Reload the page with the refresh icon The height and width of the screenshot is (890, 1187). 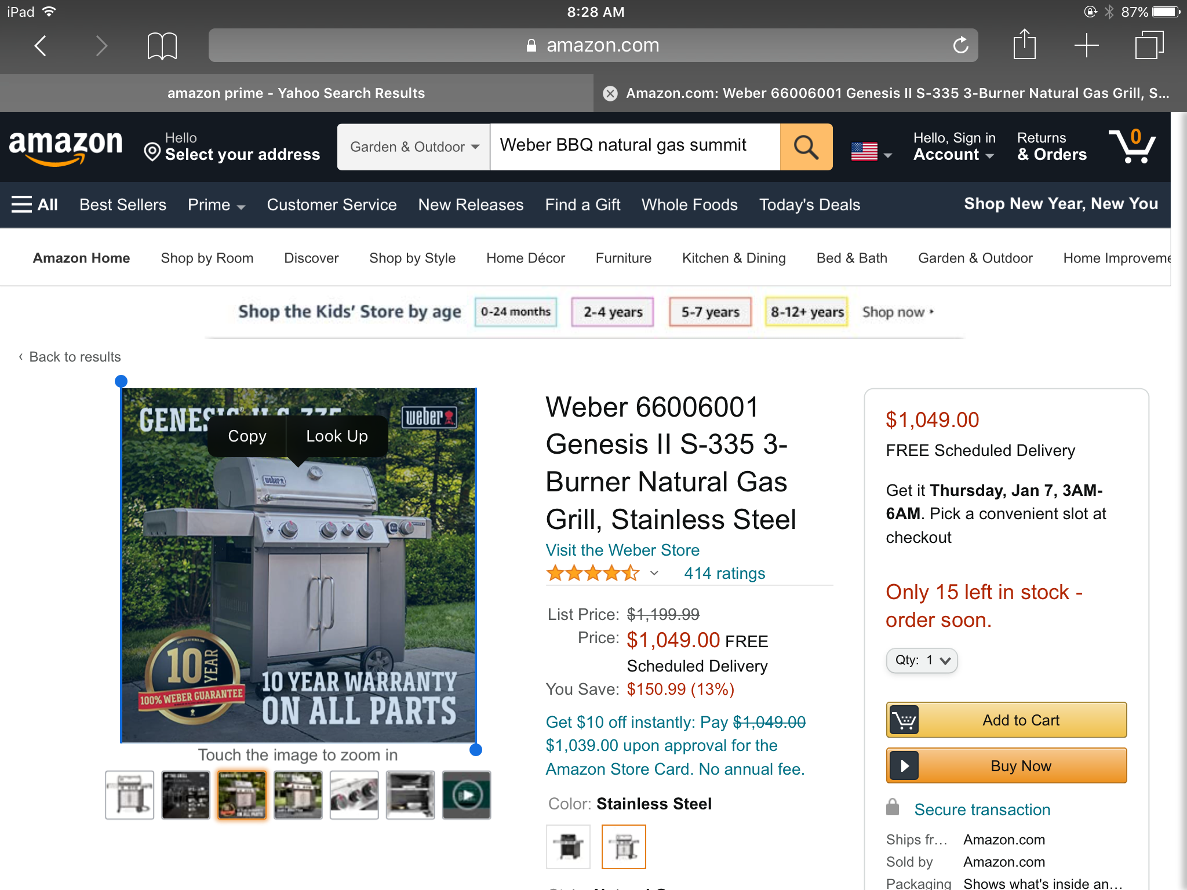click(x=960, y=45)
